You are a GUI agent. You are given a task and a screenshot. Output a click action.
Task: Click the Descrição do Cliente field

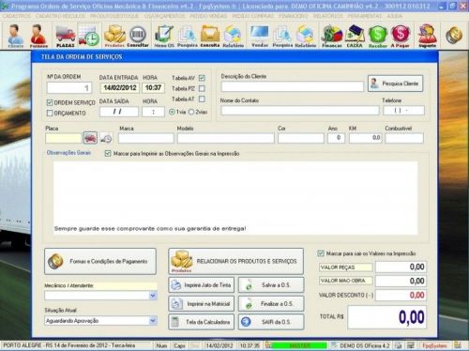tap(293, 86)
